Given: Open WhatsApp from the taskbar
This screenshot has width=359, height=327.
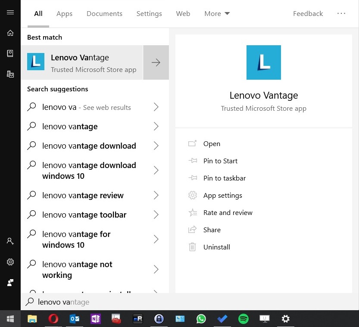Looking at the screenshot, I should click(201, 319).
